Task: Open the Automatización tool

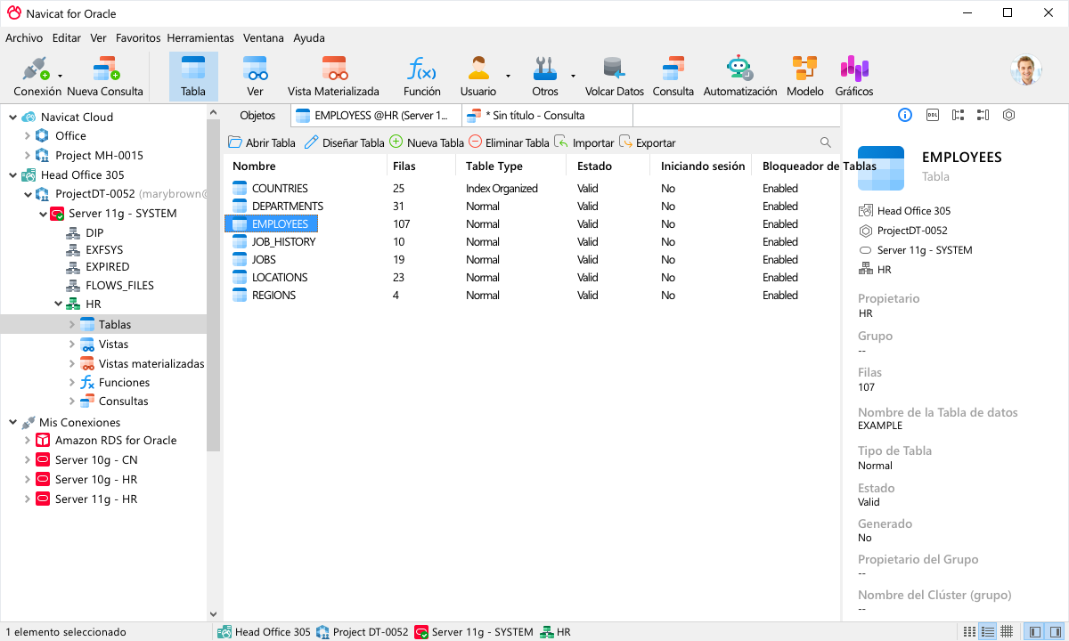Action: coord(739,71)
